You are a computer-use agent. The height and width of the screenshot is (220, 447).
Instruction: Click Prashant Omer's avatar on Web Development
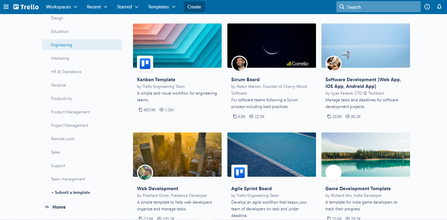pyautogui.click(x=145, y=172)
